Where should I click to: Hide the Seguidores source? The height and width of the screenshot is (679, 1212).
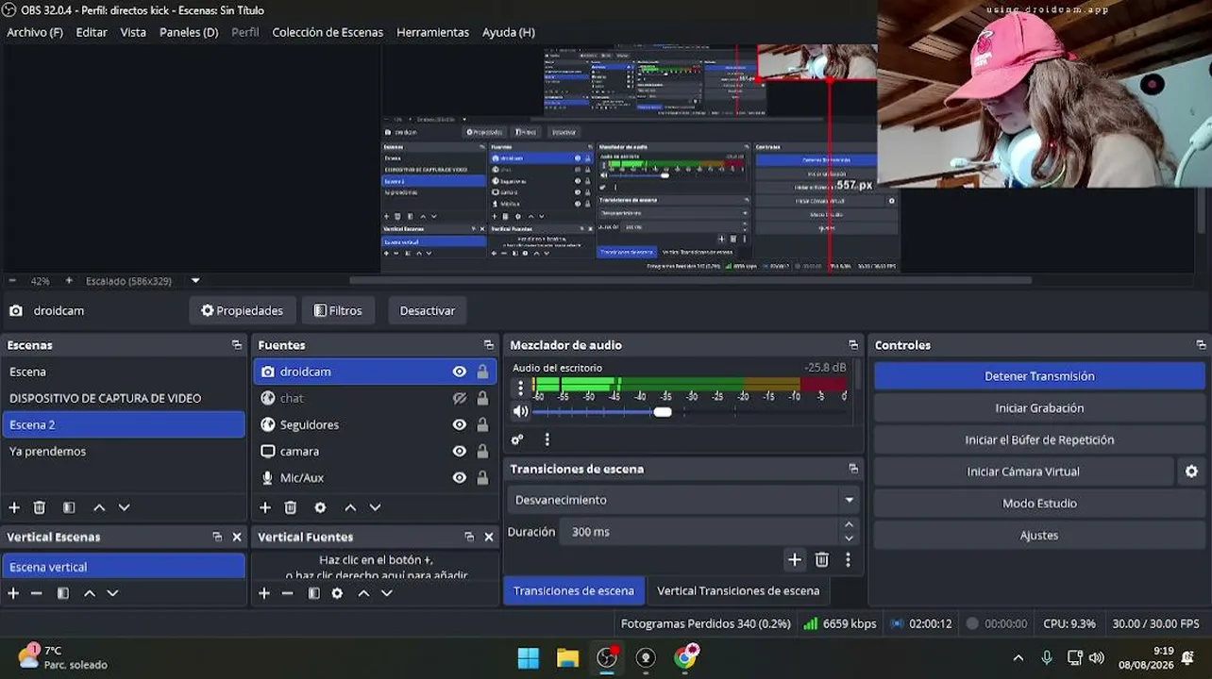(460, 424)
